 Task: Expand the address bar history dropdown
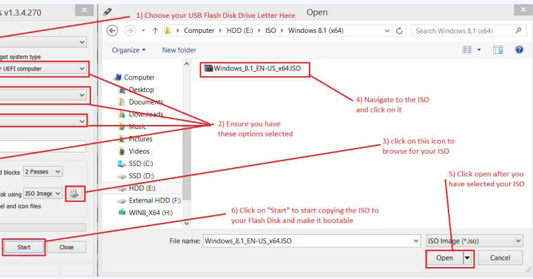387,31
